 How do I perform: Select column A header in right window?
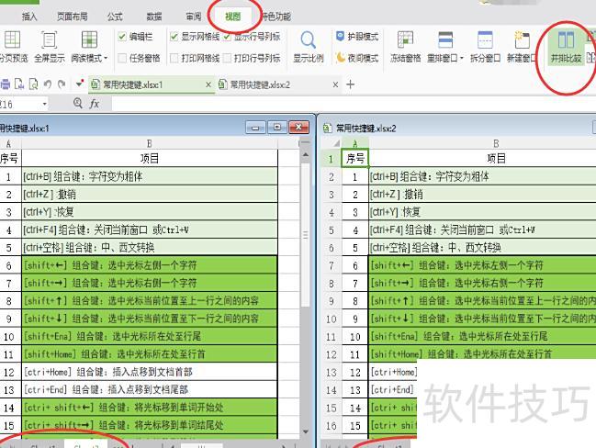355,143
